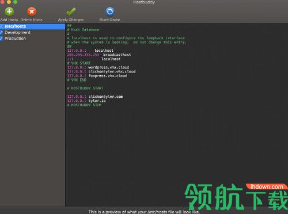Viewport: 288px width, 214px height.
Task: Select the /etc/hosts entry in sidebar
Action: point(32,26)
